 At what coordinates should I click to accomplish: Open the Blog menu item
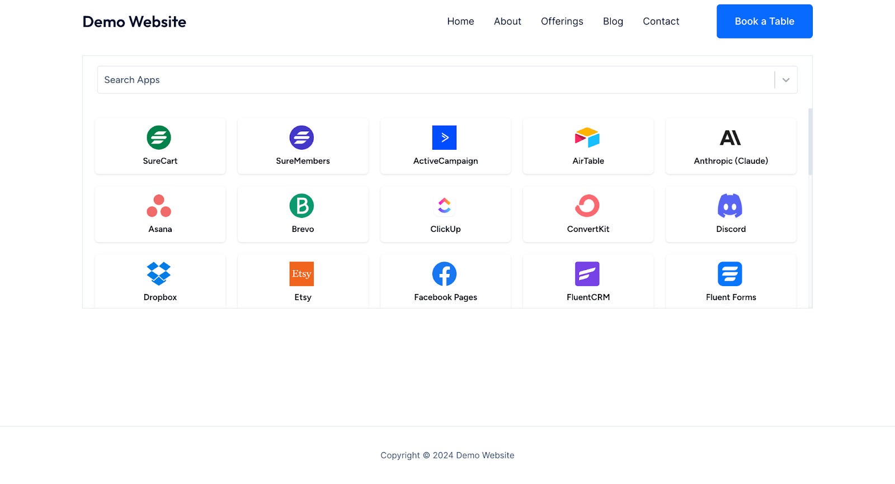click(613, 21)
